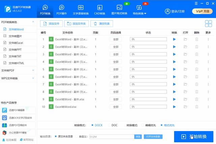The width and height of the screenshot is (216, 144).
Task: Choose 格式优先 conversion mode
Action: [x=167, y=125]
